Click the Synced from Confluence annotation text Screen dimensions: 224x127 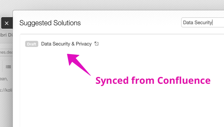point(153,81)
